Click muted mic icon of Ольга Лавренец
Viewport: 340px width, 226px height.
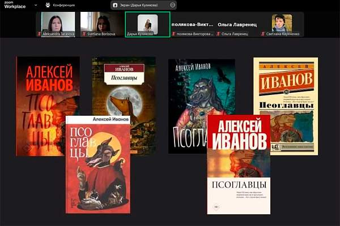218,34
